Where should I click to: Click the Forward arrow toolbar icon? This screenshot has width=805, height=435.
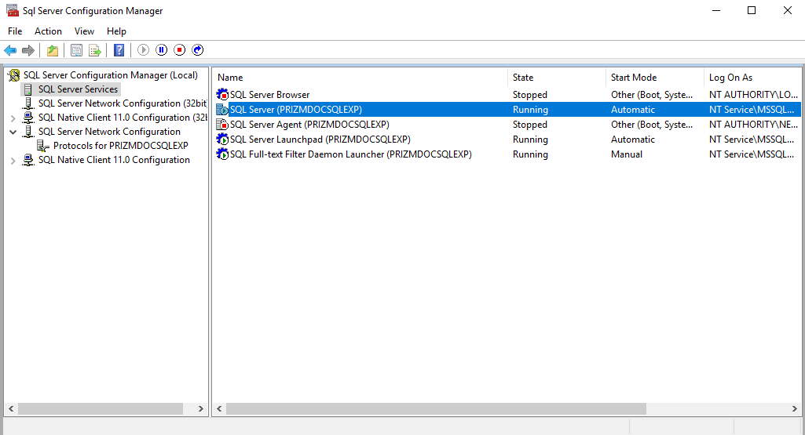tap(28, 50)
